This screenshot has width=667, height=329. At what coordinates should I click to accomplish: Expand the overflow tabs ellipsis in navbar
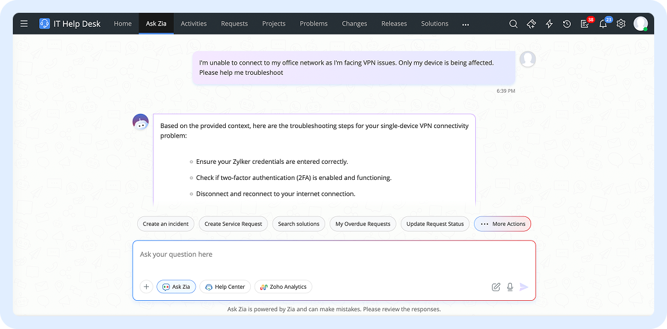click(466, 24)
